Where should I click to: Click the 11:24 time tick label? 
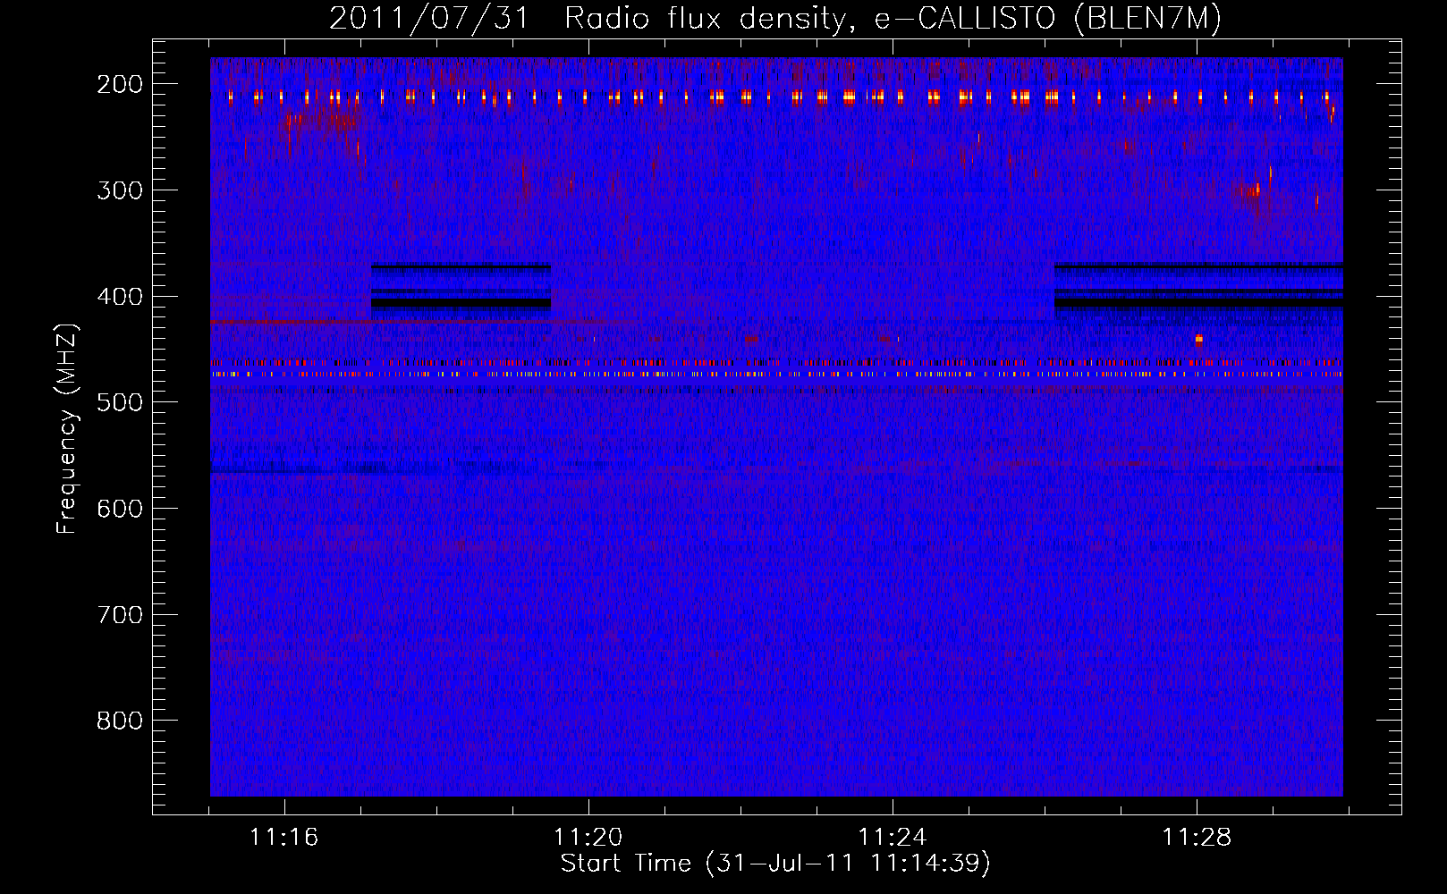pos(892,838)
